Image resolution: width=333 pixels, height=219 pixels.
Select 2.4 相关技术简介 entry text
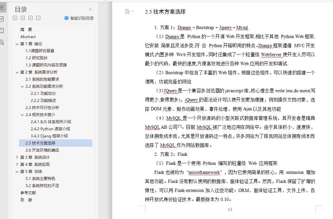click(x=40, y=115)
